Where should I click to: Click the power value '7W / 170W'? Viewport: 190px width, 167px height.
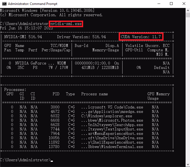(x=58, y=68)
